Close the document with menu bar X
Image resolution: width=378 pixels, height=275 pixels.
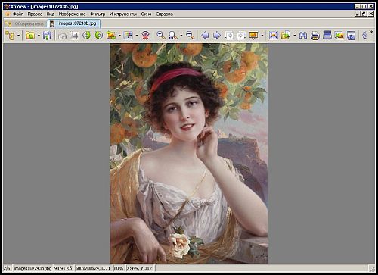pos(371,14)
